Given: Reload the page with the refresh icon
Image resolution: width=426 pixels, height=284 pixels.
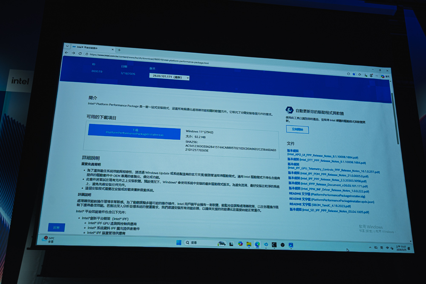Looking at the screenshot, I should pyautogui.click(x=80, y=53).
